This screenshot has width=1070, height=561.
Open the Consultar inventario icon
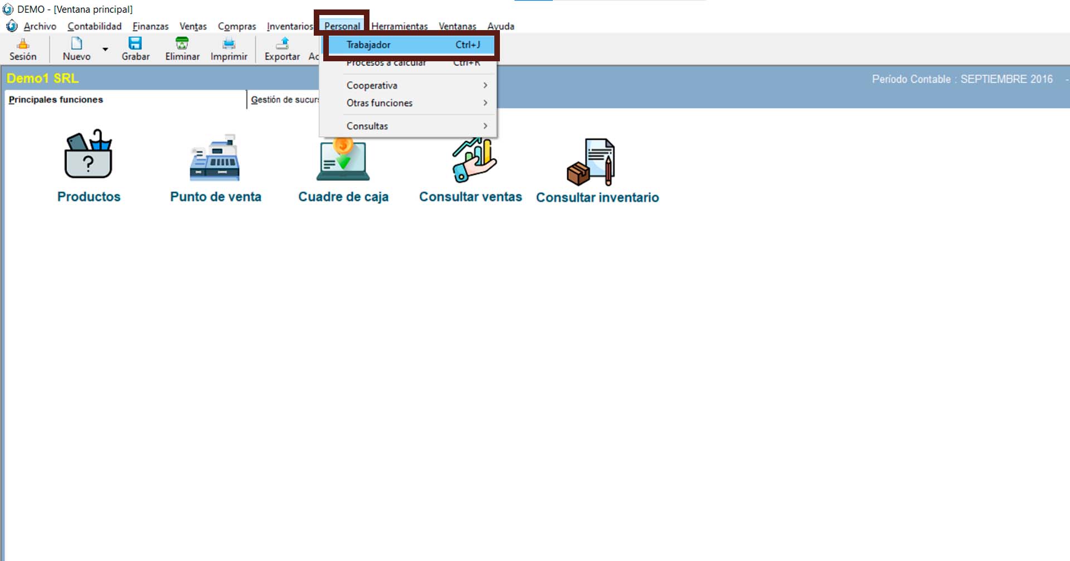click(592, 162)
